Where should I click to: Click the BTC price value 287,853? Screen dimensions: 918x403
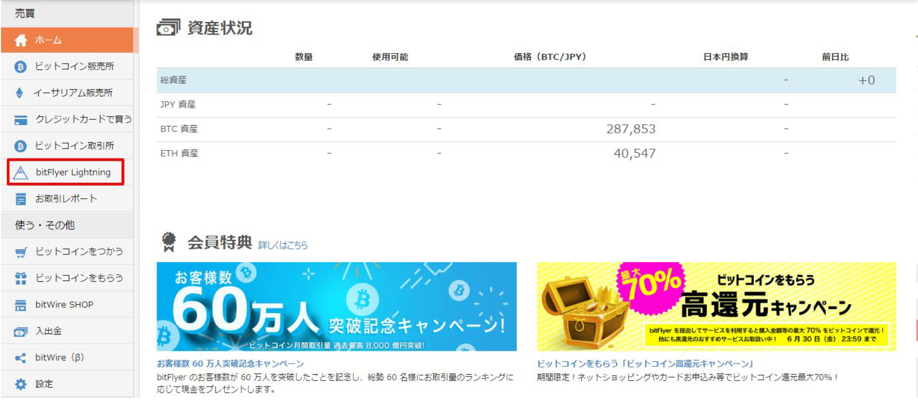click(631, 129)
